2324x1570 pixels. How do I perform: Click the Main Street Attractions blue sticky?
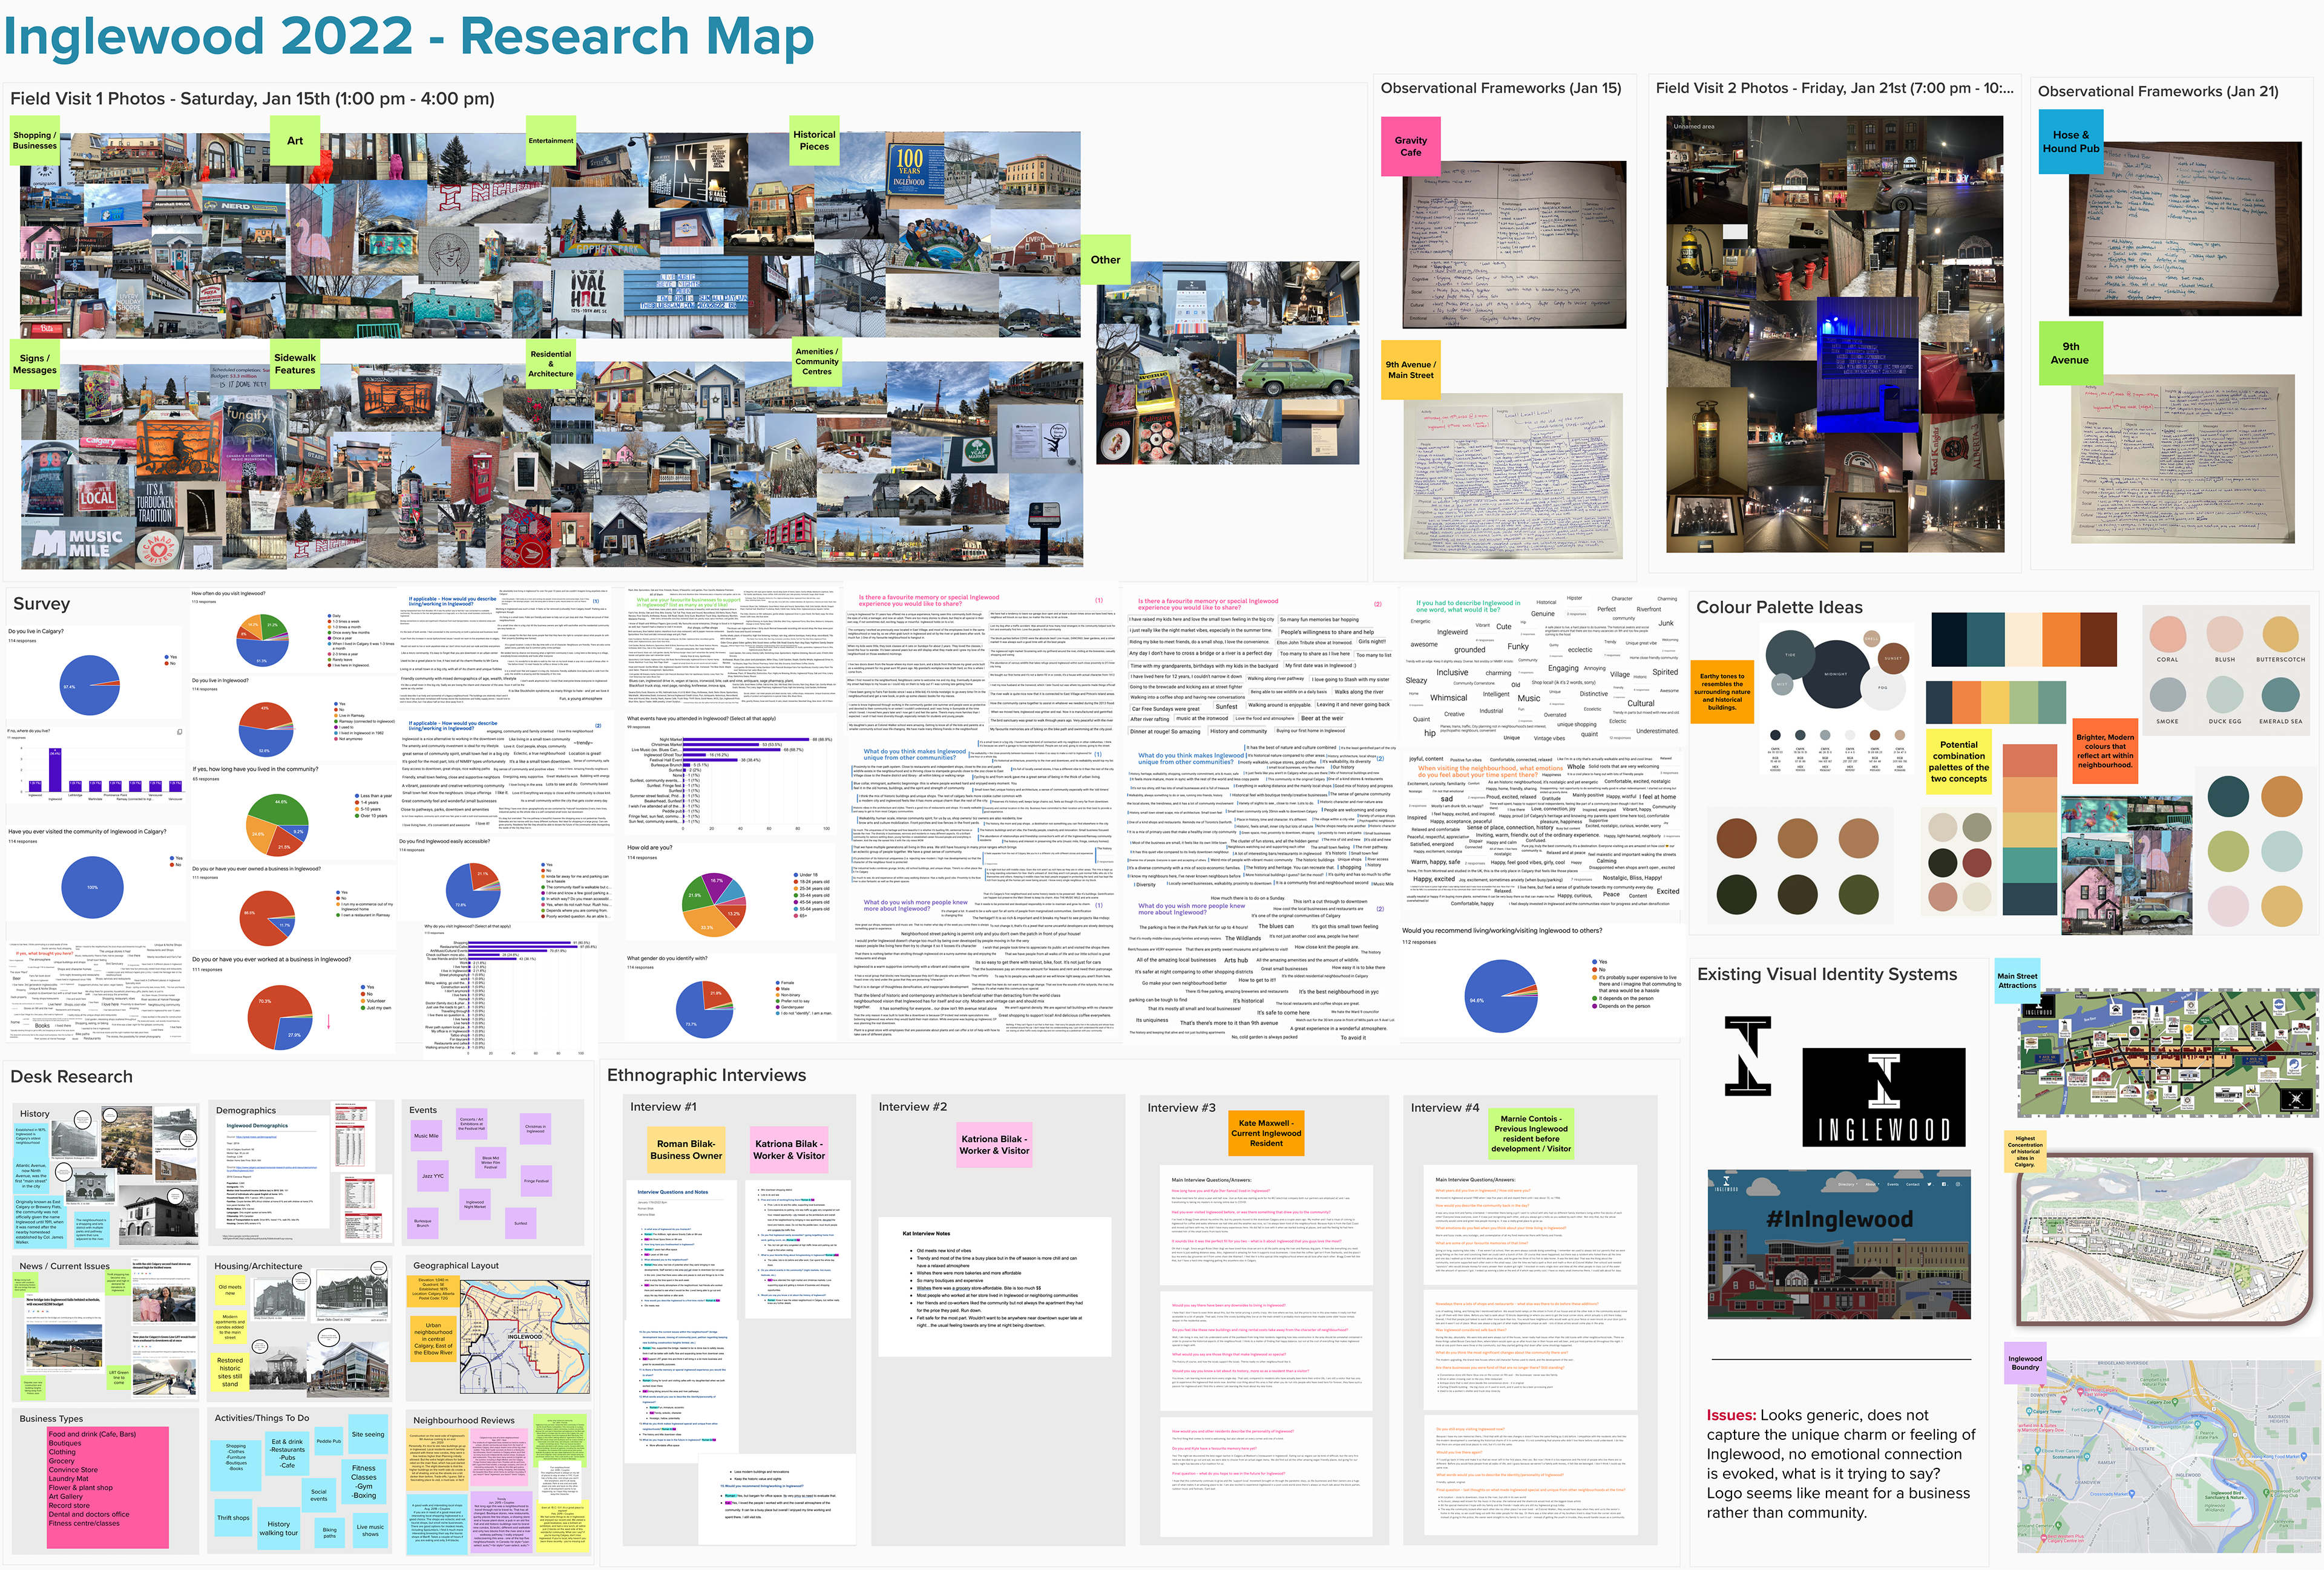(x=2017, y=981)
